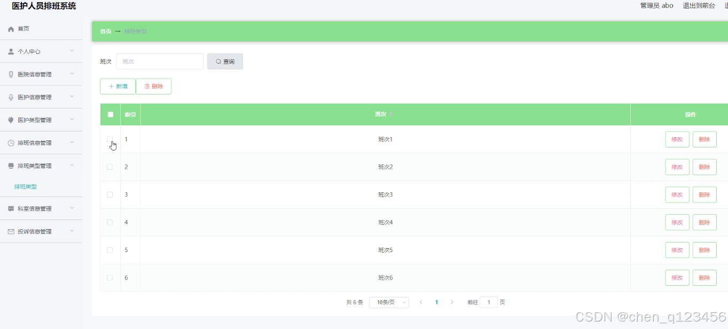The height and width of the screenshot is (329, 728).
Task: Click 删除 for row 班次6
Action: [x=704, y=278]
